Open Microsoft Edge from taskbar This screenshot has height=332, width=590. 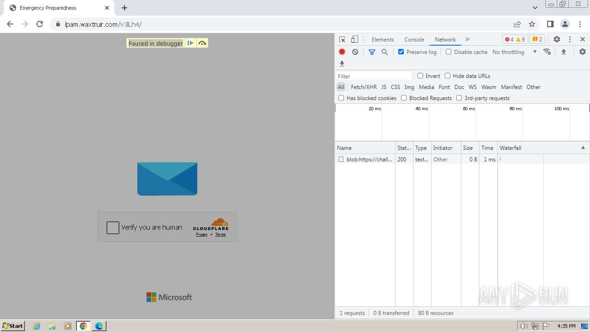[x=99, y=326]
